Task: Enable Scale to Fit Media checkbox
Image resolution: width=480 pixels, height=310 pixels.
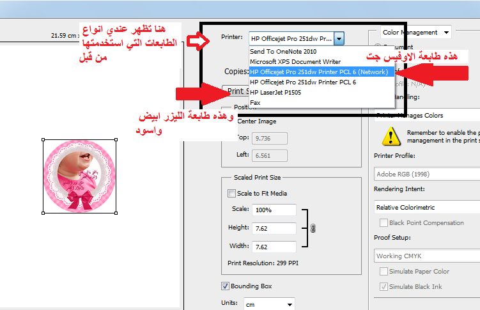Action: coord(231,194)
